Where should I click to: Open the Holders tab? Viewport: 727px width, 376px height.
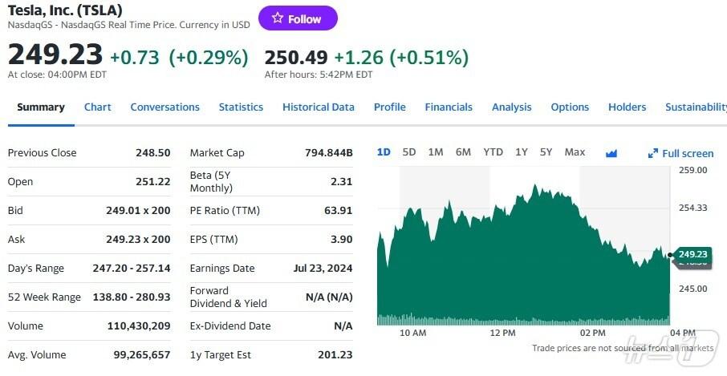click(627, 107)
